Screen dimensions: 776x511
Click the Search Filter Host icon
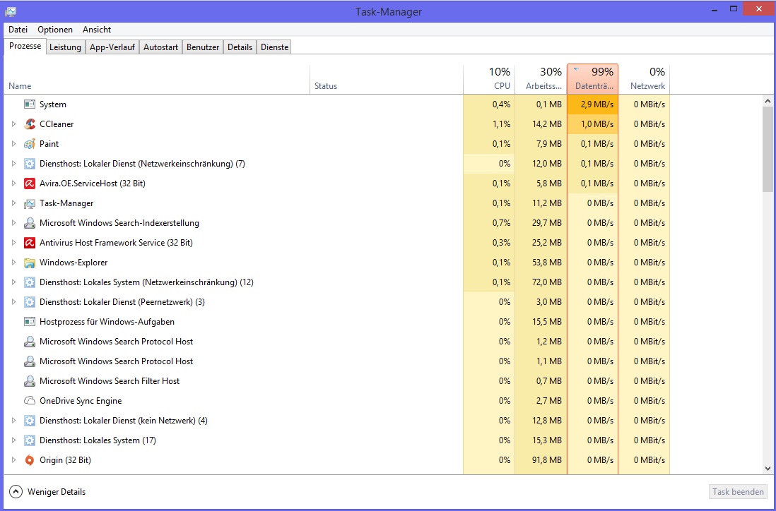click(30, 381)
